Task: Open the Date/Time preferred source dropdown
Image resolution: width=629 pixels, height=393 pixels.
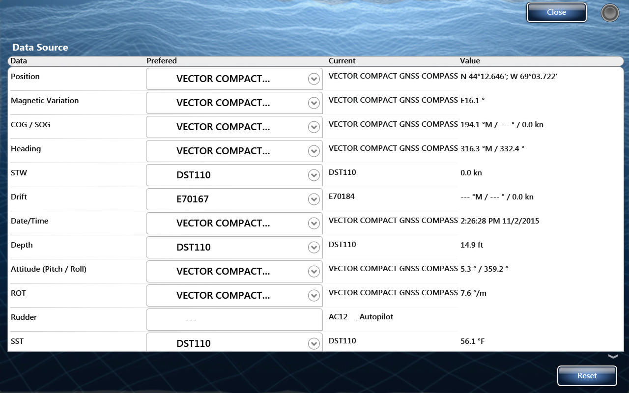Action: (234, 223)
